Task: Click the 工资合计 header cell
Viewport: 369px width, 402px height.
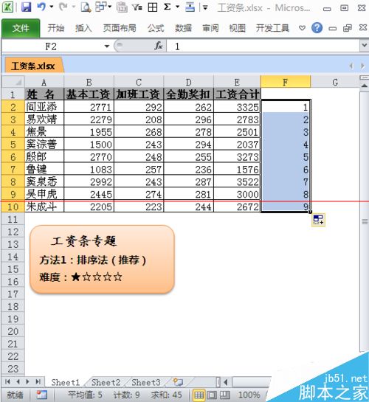Action: coord(237,94)
